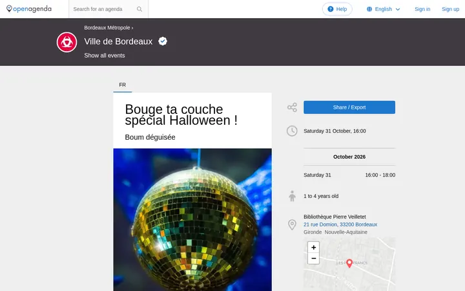Click the red map marker

[349, 263]
